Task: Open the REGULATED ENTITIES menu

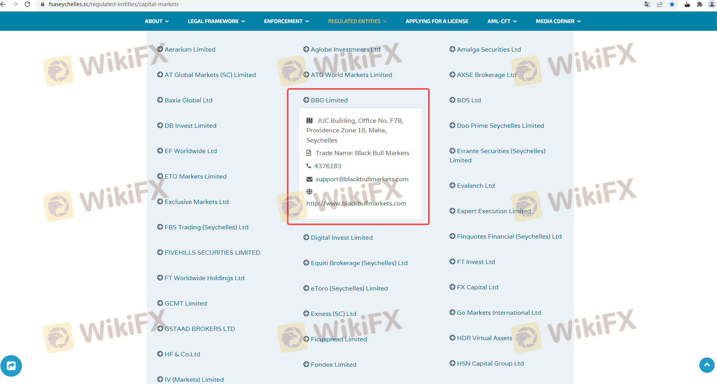Action: pos(357,21)
